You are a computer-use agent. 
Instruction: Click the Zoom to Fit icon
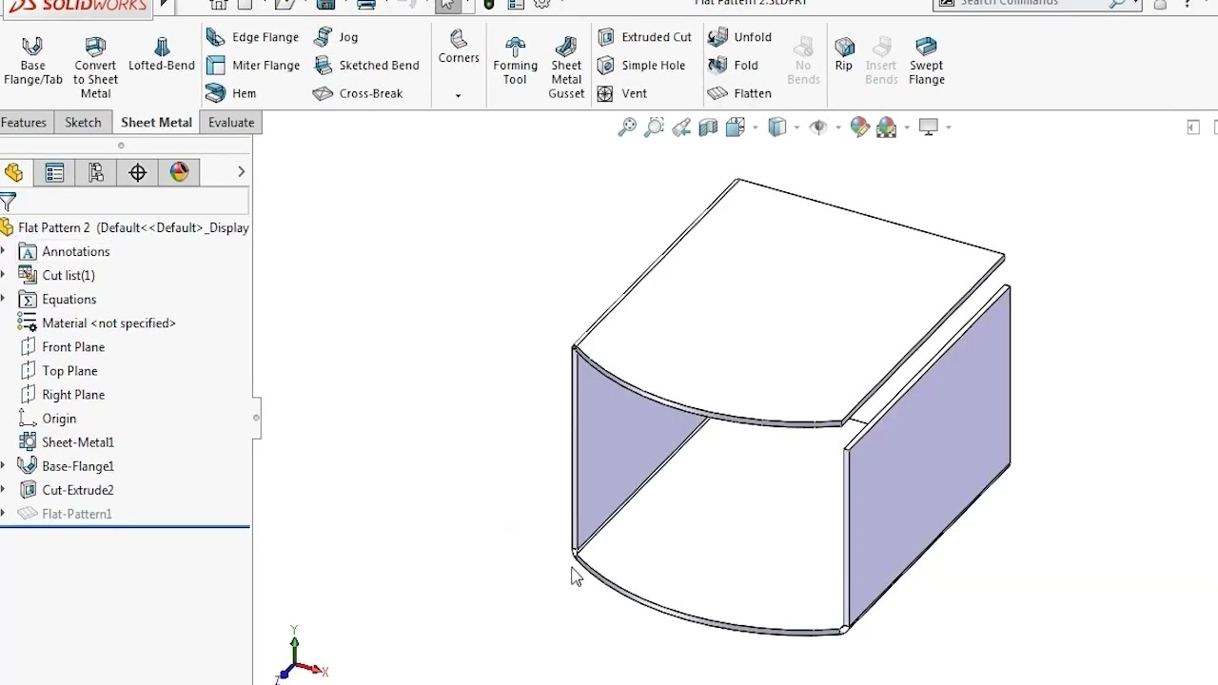point(626,127)
